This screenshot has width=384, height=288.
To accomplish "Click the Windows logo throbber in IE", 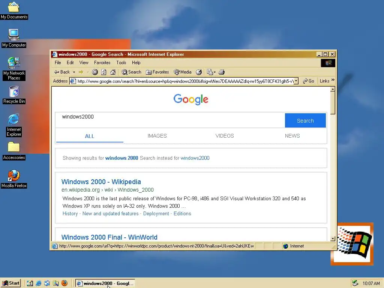I will coord(328,63).
